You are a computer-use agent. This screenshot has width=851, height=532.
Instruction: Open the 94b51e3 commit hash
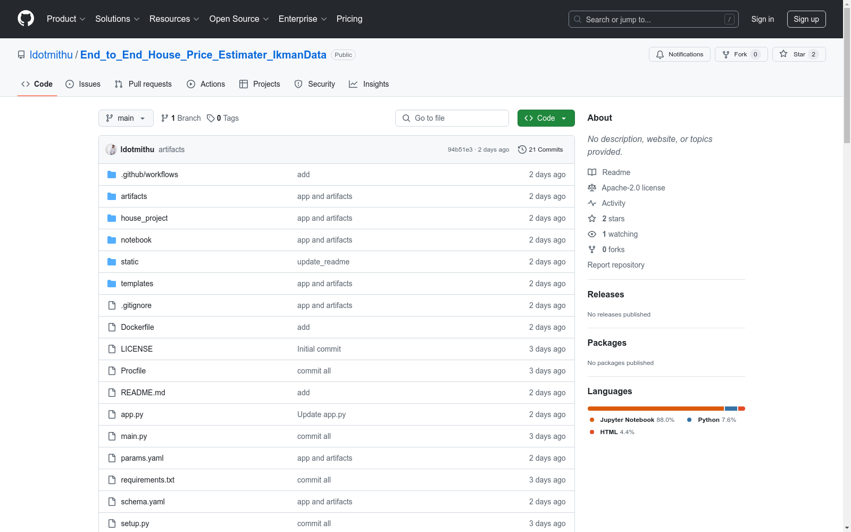460,149
